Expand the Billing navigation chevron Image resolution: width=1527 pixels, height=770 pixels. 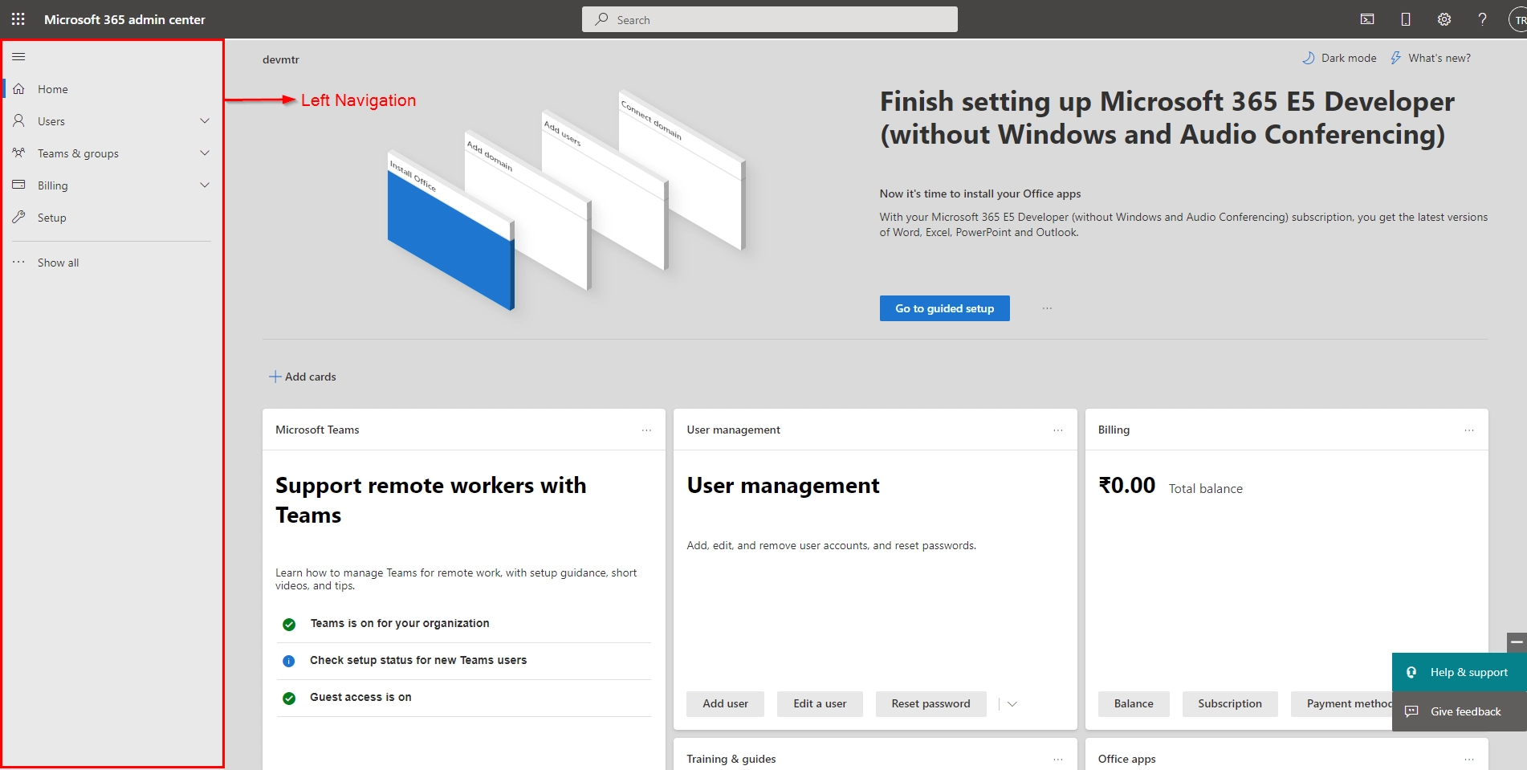(205, 185)
